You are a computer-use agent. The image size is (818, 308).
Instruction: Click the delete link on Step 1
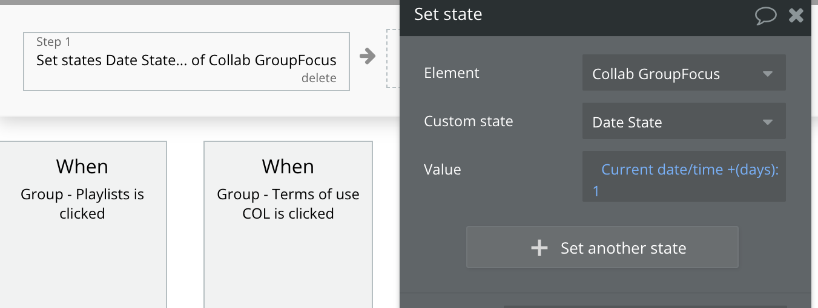coord(318,78)
